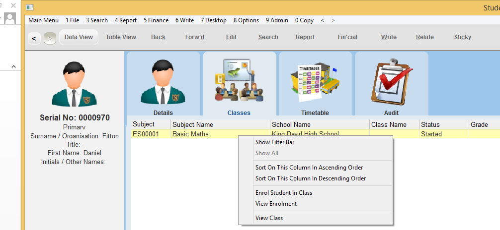Collapse the left side panel chevron
The width and height of the screenshot is (500, 230).
[13, 66]
